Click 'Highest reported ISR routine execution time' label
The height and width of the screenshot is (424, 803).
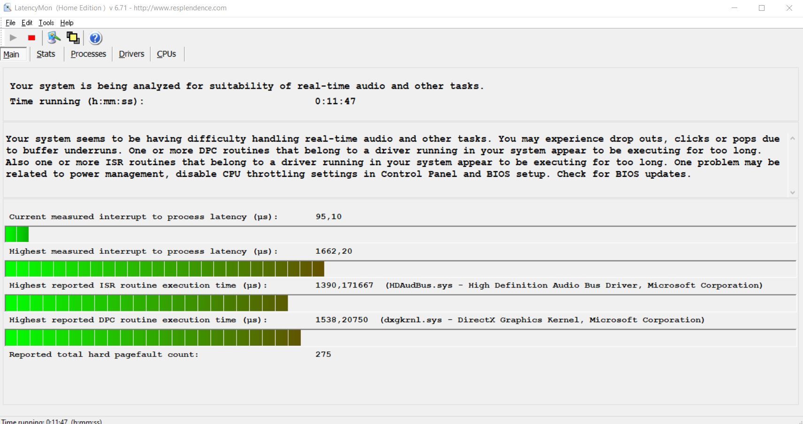click(138, 285)
